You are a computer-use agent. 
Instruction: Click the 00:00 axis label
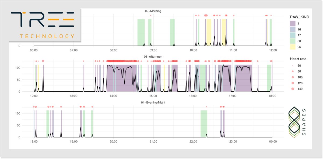pyautogui.click(x=273, y=141)
